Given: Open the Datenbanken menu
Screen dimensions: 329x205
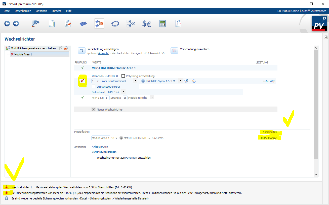Looking at the screenshot, I should 23,11.
